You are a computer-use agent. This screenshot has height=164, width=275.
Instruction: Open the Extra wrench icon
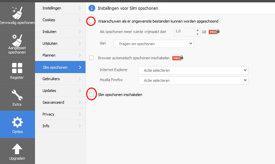17,95
